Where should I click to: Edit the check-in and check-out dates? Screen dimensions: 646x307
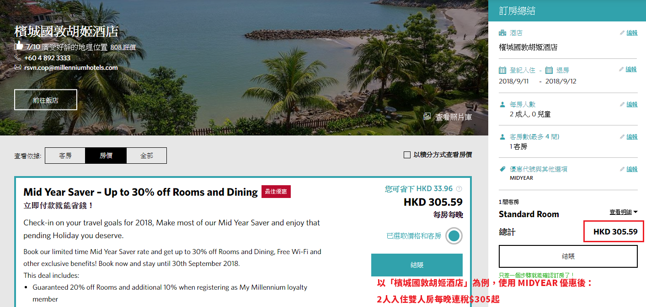point(629,69)
